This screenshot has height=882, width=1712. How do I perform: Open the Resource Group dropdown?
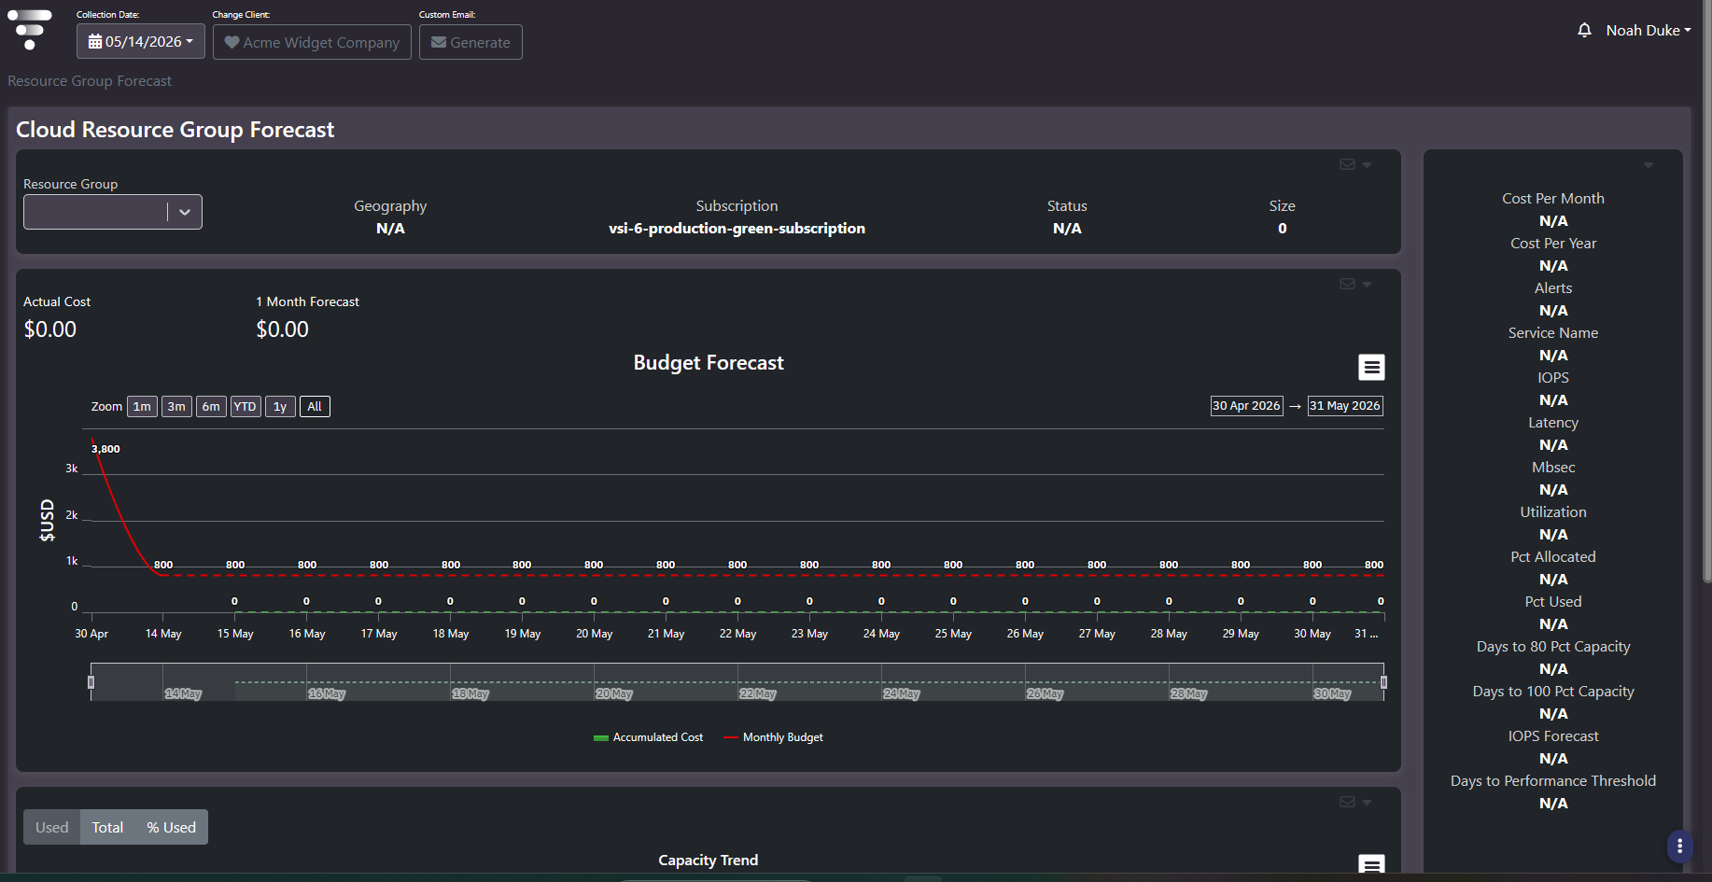coord(113,212)
